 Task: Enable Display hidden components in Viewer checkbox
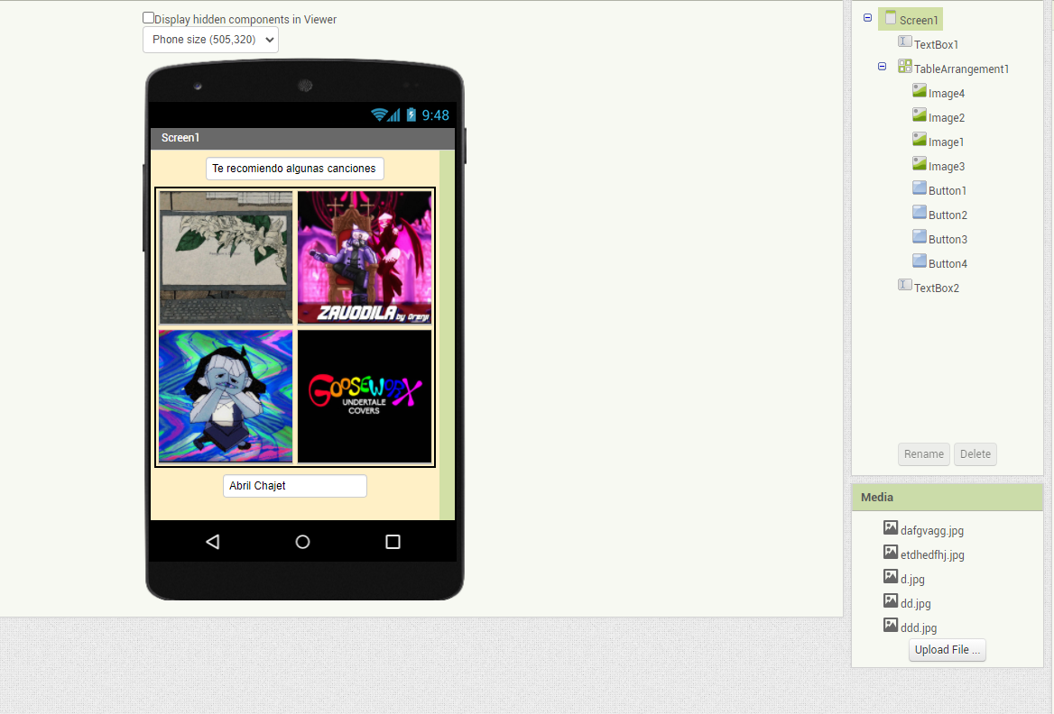click(x=149, y=18)
